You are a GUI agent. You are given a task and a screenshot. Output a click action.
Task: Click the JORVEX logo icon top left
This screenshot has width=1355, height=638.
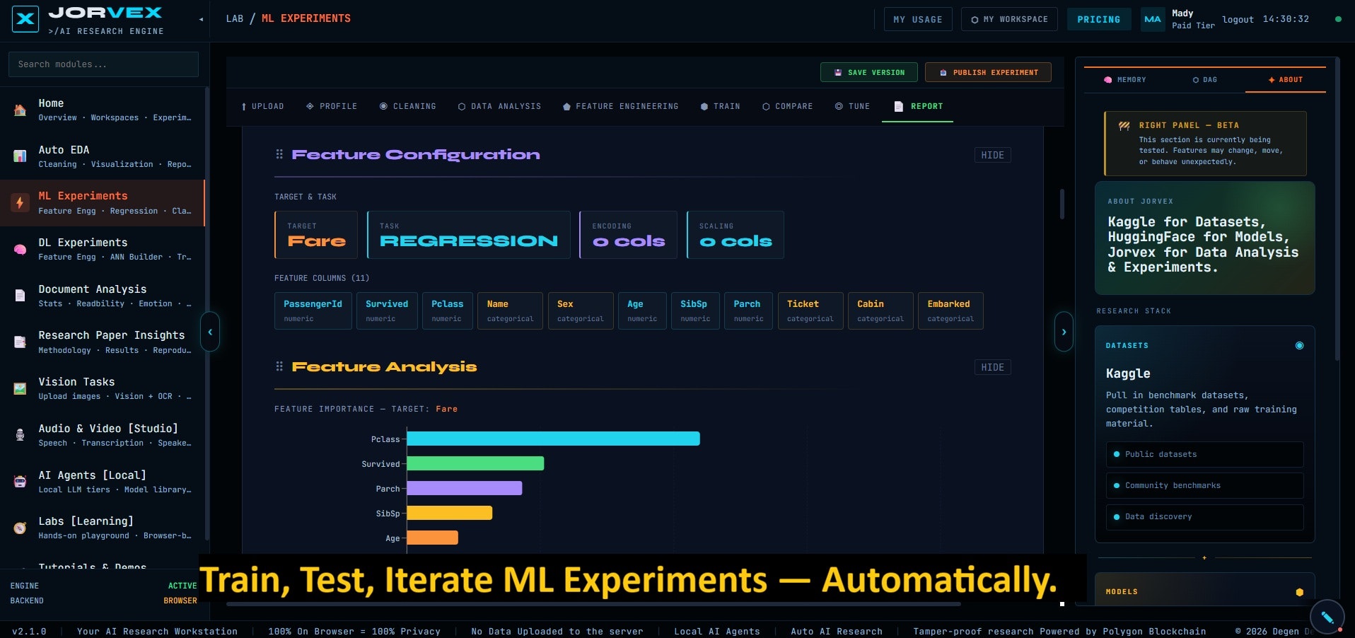pos(25,19)
